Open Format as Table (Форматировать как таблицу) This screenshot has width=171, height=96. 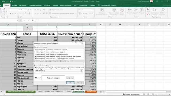[114, 12]
